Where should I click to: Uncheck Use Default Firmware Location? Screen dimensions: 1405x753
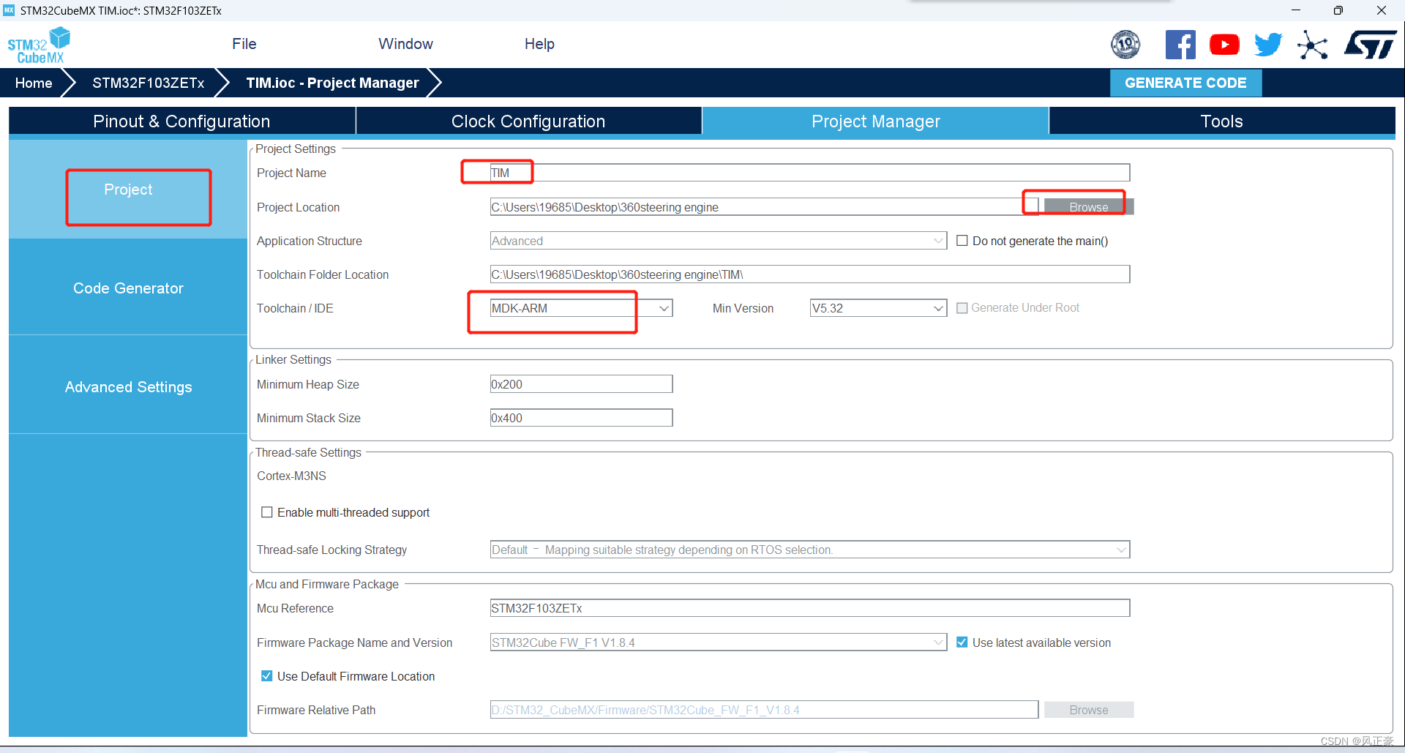267,676
